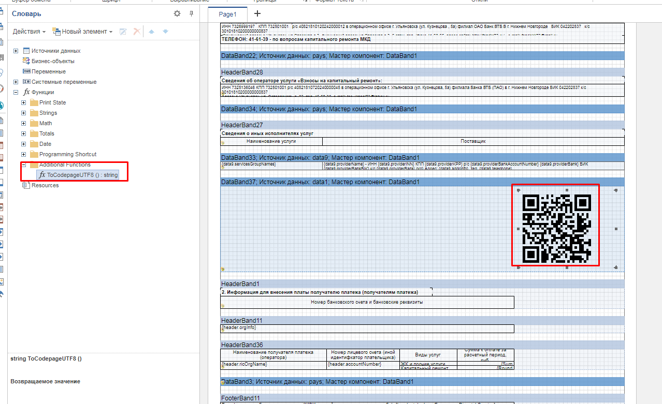The width and height of the screenshot is (662, 404).
Task: Select the HeaderBand28 band header
Action: coord(422,72)
